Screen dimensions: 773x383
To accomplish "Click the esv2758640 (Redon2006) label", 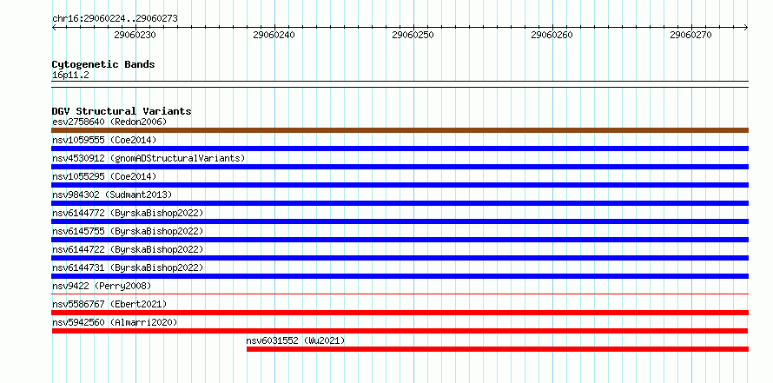I will tap(109, 122).
